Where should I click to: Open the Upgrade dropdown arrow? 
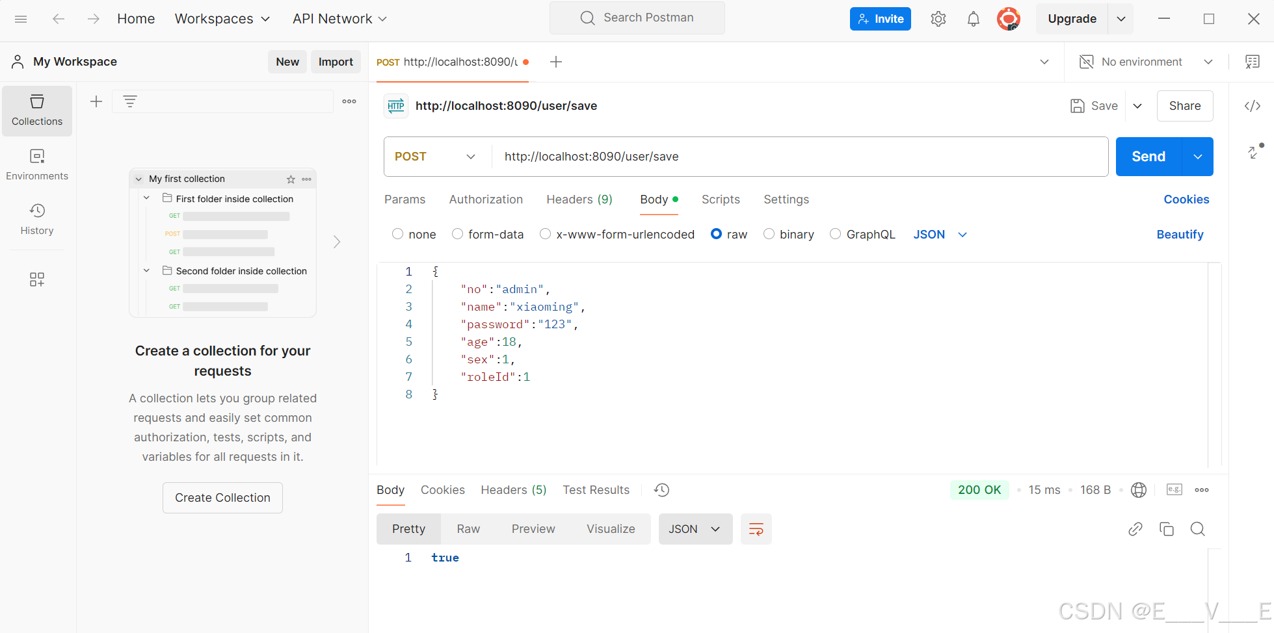(x=1121, y=19)
